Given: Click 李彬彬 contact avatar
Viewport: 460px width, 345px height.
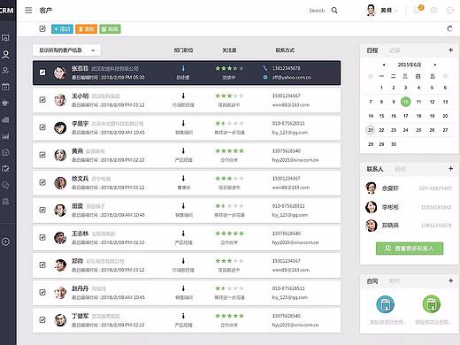Looking at the screenshot, I should (371, 207).
